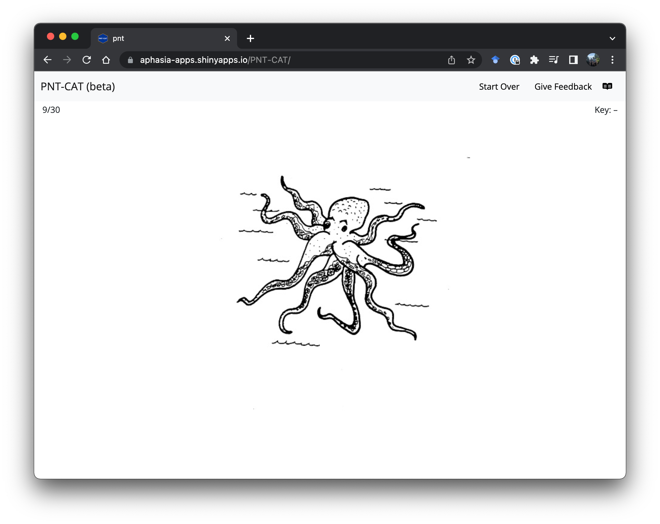Click the open book icon in navbar

(x=607, y=86)
